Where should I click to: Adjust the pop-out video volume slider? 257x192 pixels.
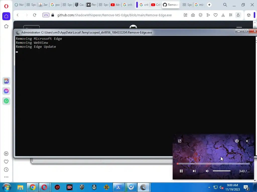coord(222,171)
